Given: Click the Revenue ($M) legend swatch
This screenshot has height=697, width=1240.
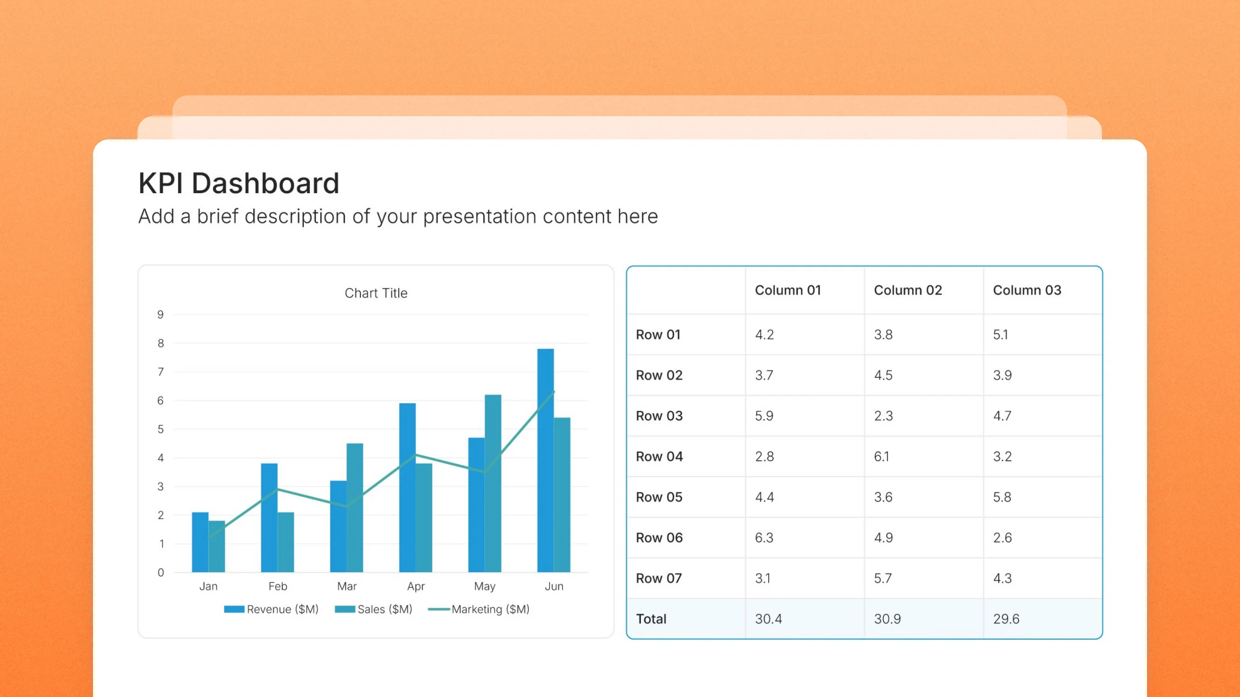Looking at the screenshot, I should pyautogui.click(x=234, y=609).
